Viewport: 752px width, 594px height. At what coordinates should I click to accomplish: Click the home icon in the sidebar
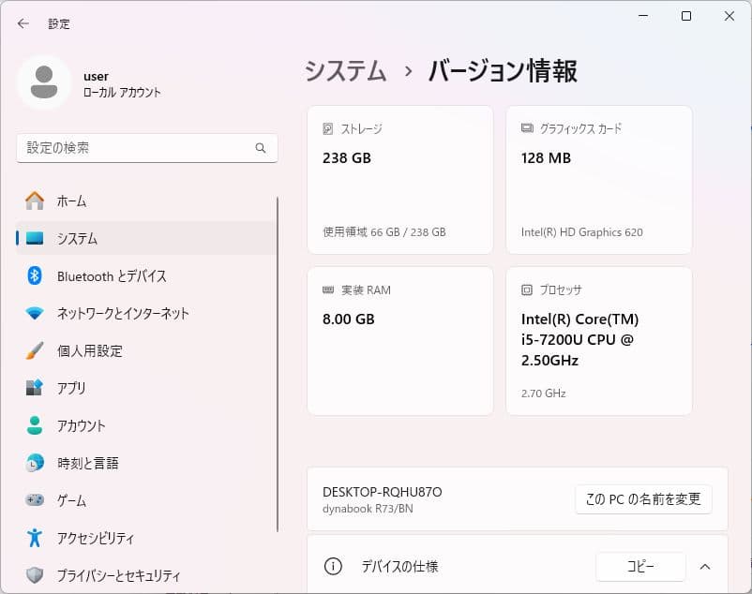click(37, 200)
